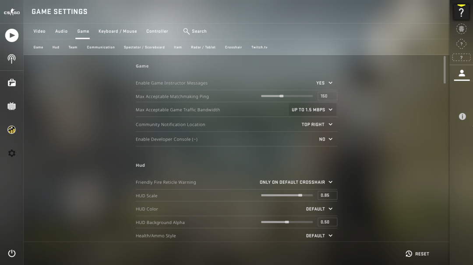Viewport: 473px width, 265px height.
Task: Jump to the Twitch.tv subsection
Action: pos(259,47)
